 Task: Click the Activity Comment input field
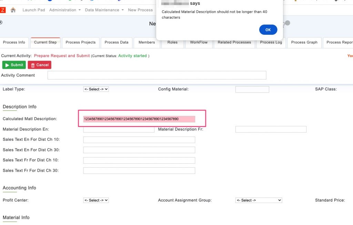157,75
